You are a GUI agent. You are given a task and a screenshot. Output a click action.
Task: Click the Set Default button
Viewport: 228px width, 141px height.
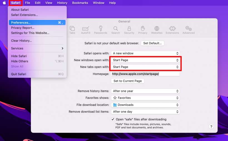coord(152,43)
